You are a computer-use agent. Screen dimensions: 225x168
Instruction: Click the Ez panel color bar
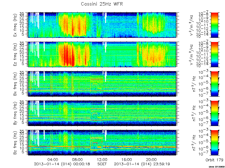(215, 54)
